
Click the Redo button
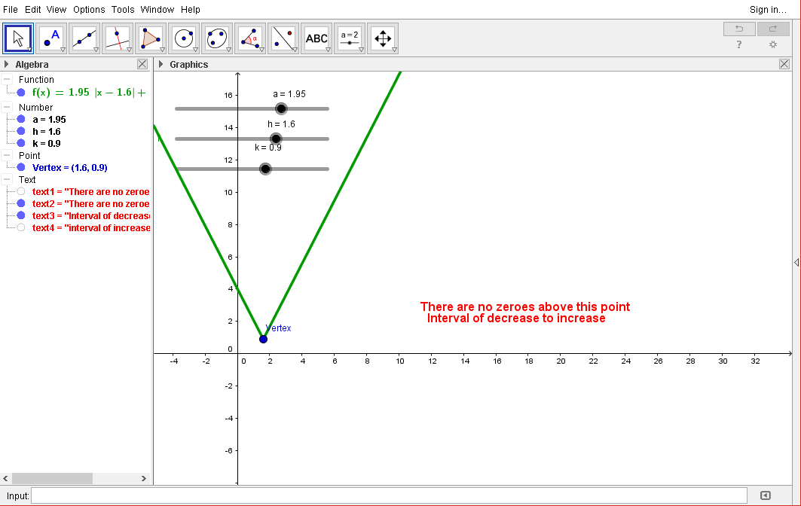click(x=773, y=29)
